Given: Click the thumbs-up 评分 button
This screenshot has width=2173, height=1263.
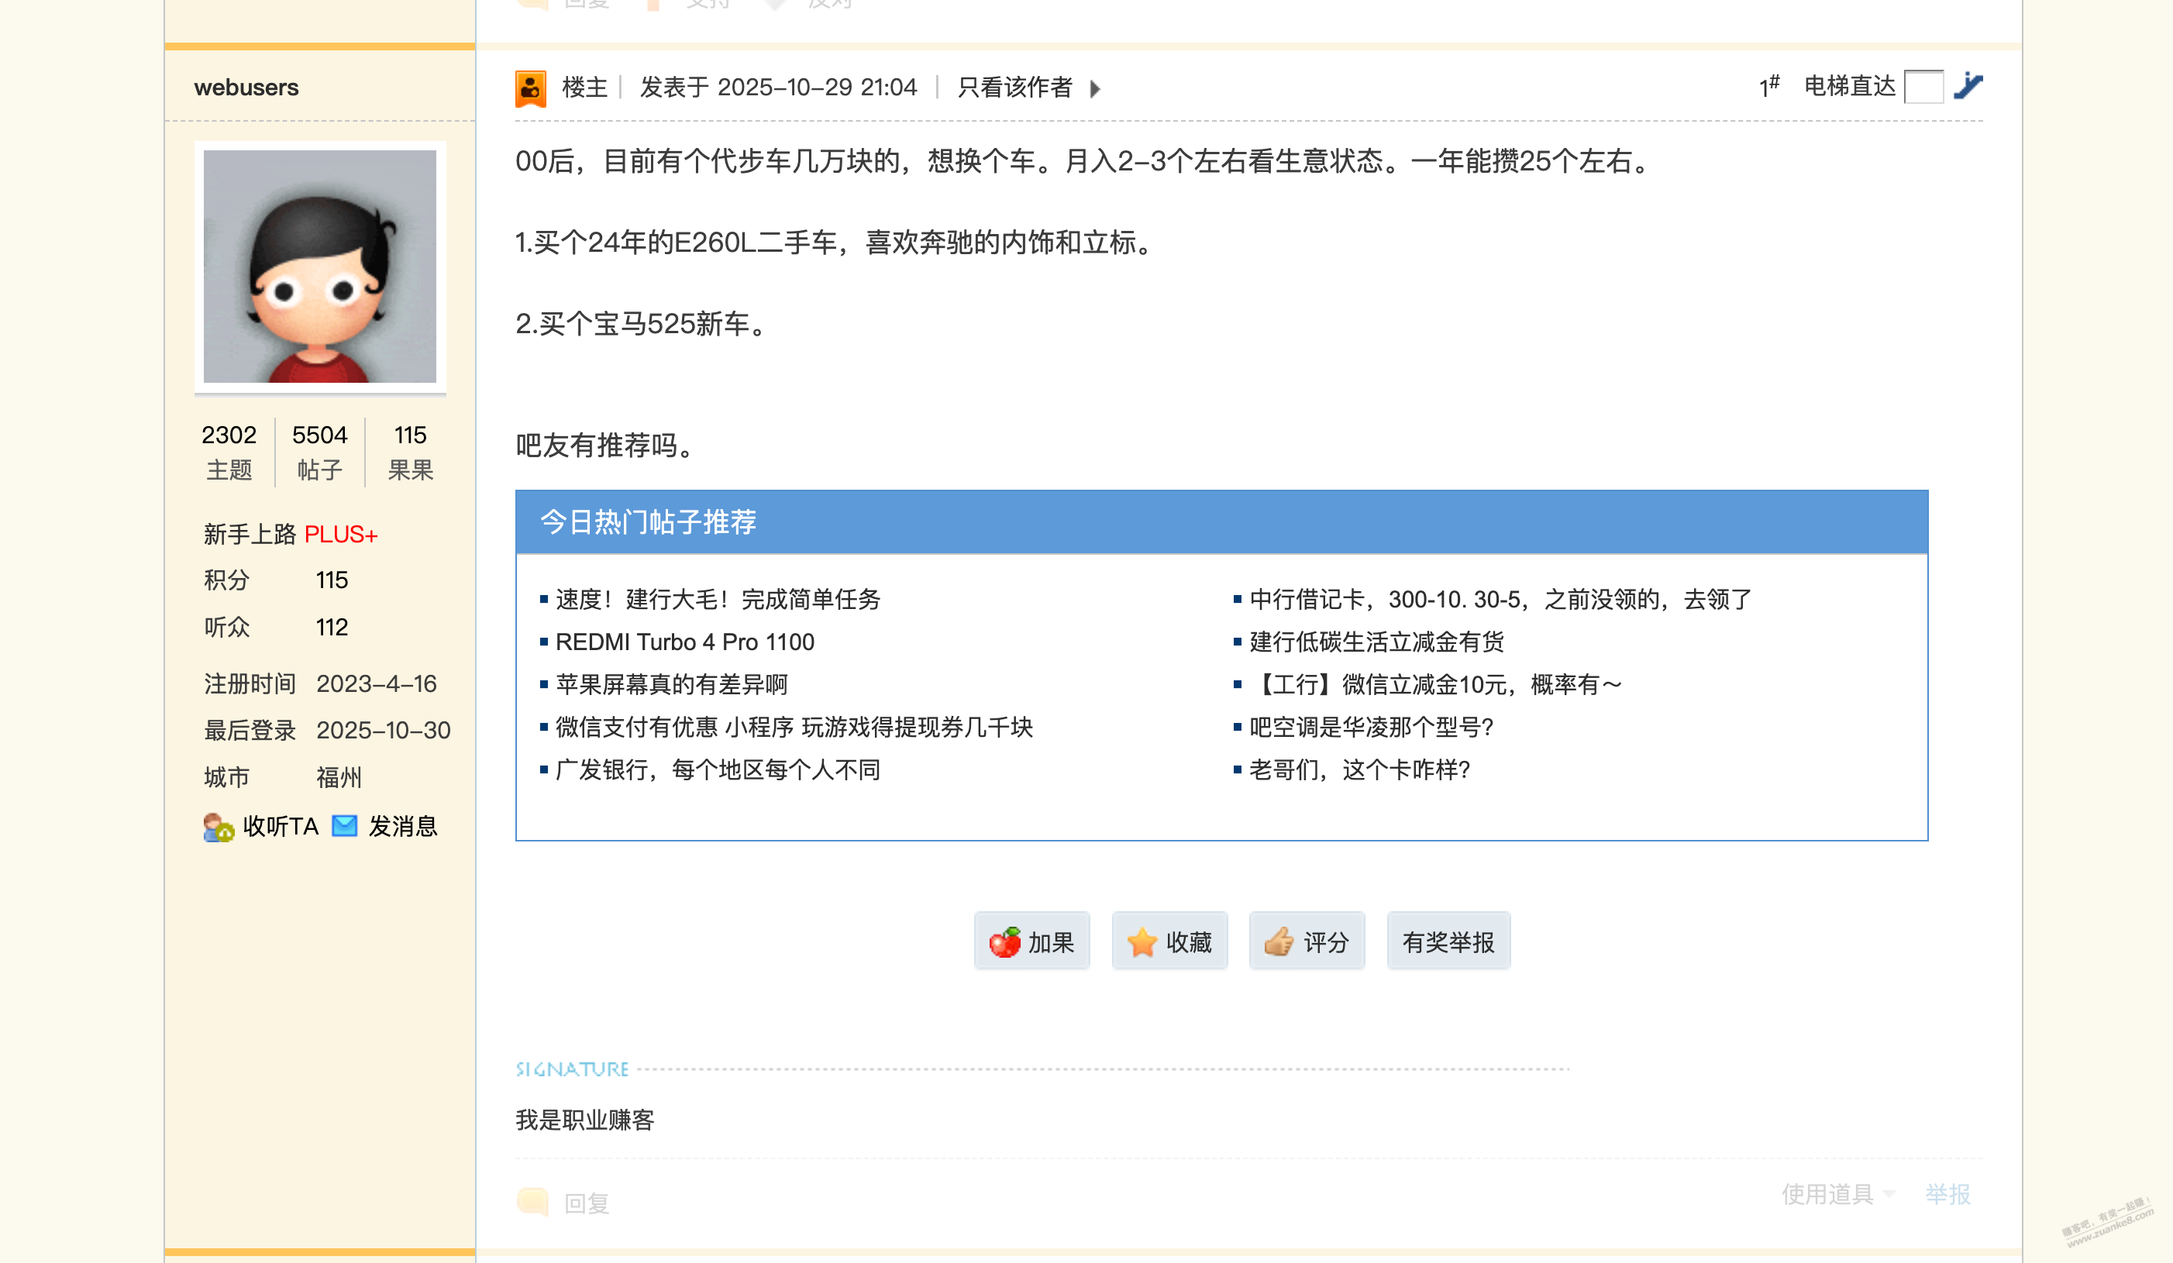Looking at the screenshot, I should [1307, 941].
